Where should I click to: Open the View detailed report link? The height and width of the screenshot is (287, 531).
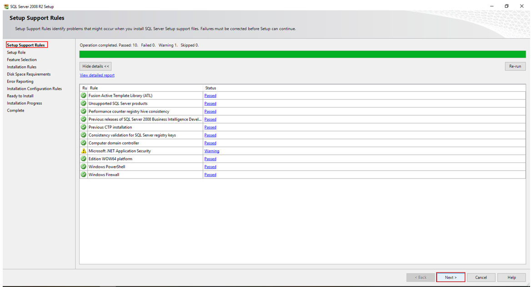click(97, 75)
